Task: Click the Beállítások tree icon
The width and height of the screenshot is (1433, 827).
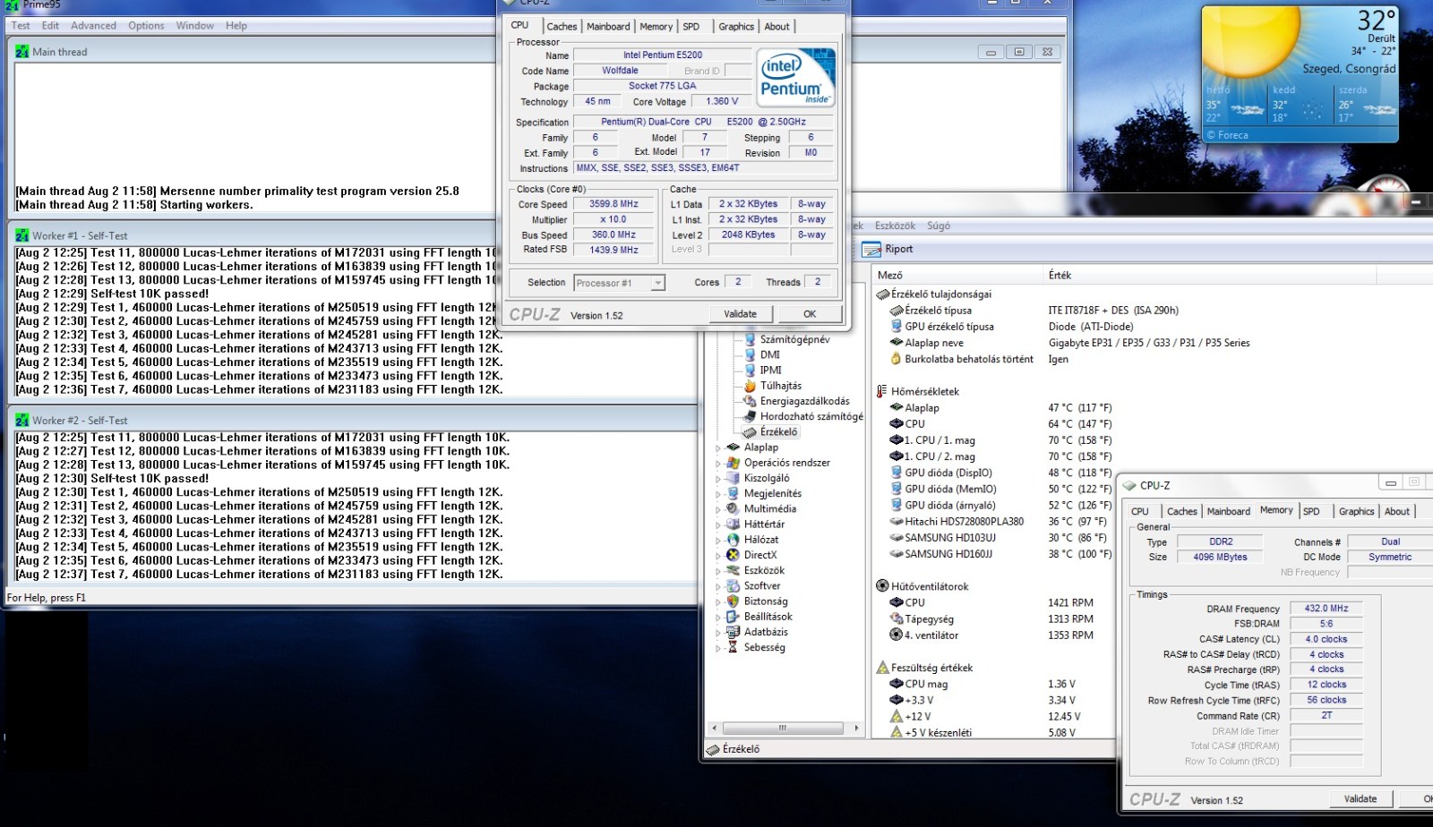Action: coord(734,617)
